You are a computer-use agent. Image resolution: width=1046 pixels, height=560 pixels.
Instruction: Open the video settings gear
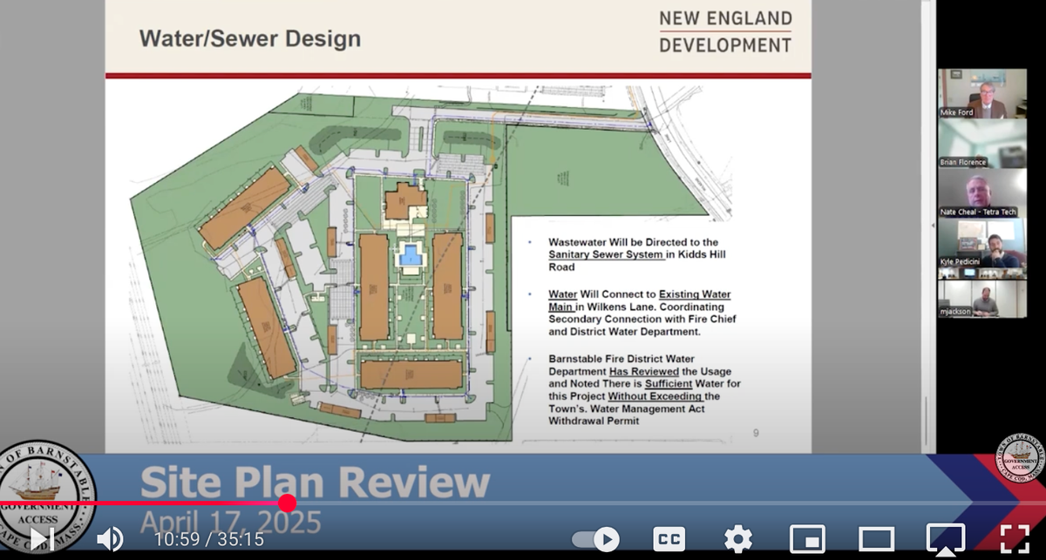(x=737, y=539)
